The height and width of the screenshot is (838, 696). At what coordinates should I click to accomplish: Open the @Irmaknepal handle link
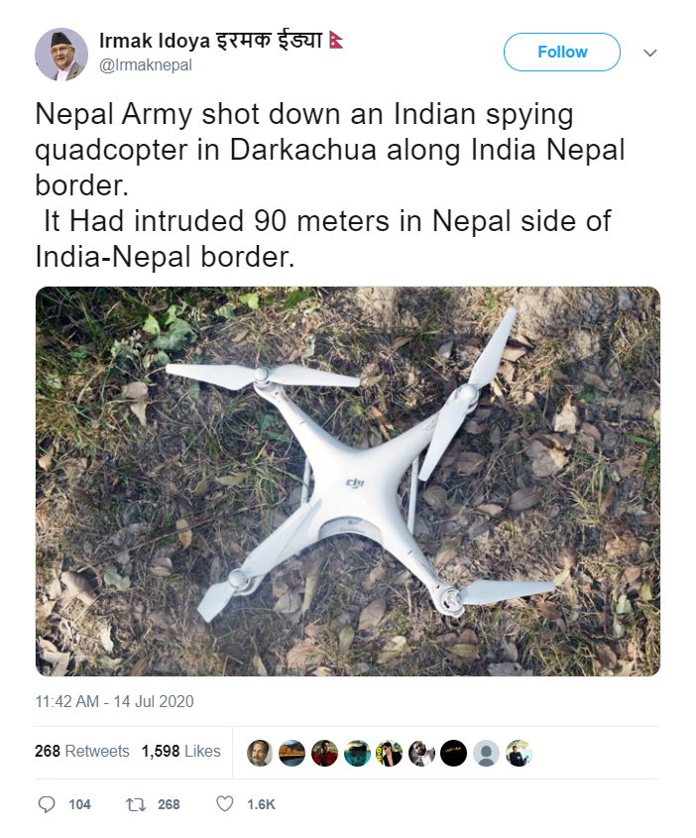coord(146,65)
